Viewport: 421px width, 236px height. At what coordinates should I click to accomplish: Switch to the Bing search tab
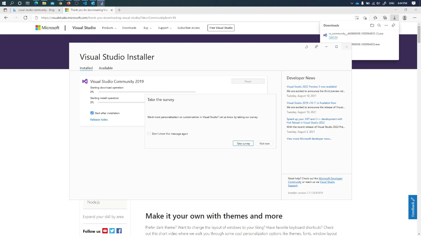point(36,10)
